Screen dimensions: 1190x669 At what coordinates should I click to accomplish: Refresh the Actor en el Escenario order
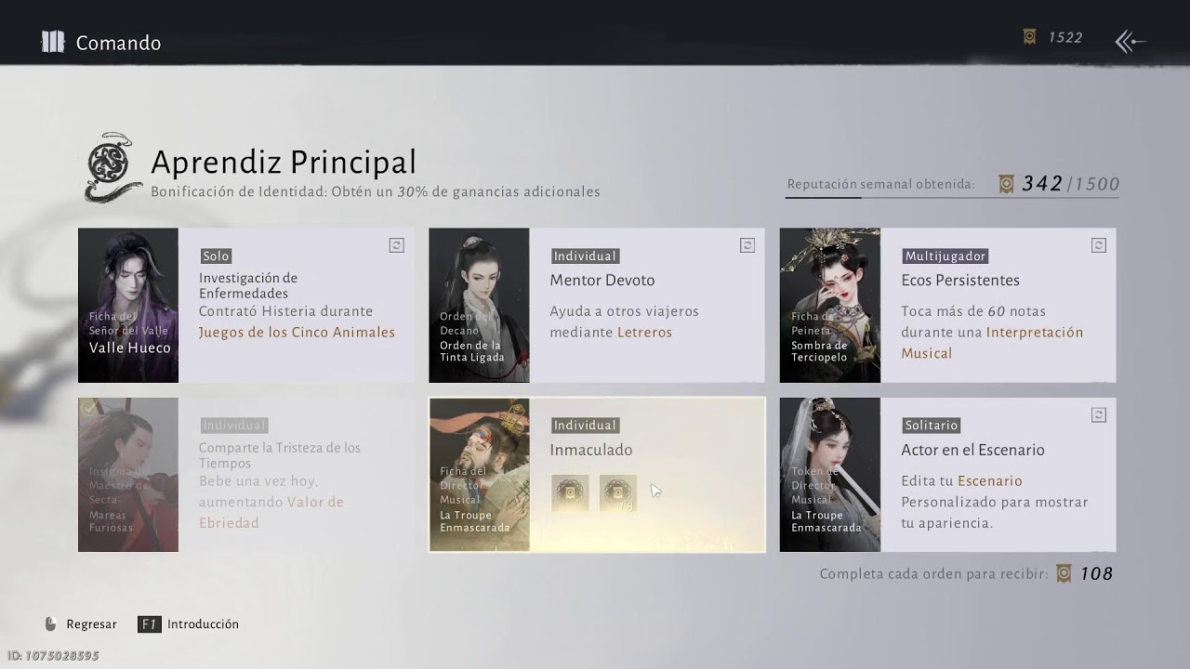(1098, 415)
